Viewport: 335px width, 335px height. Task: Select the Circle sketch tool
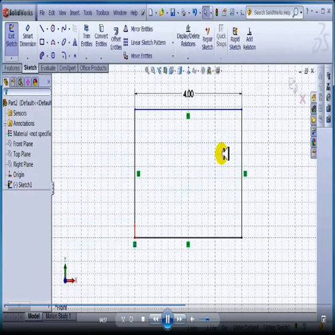(x=53, y=29)
